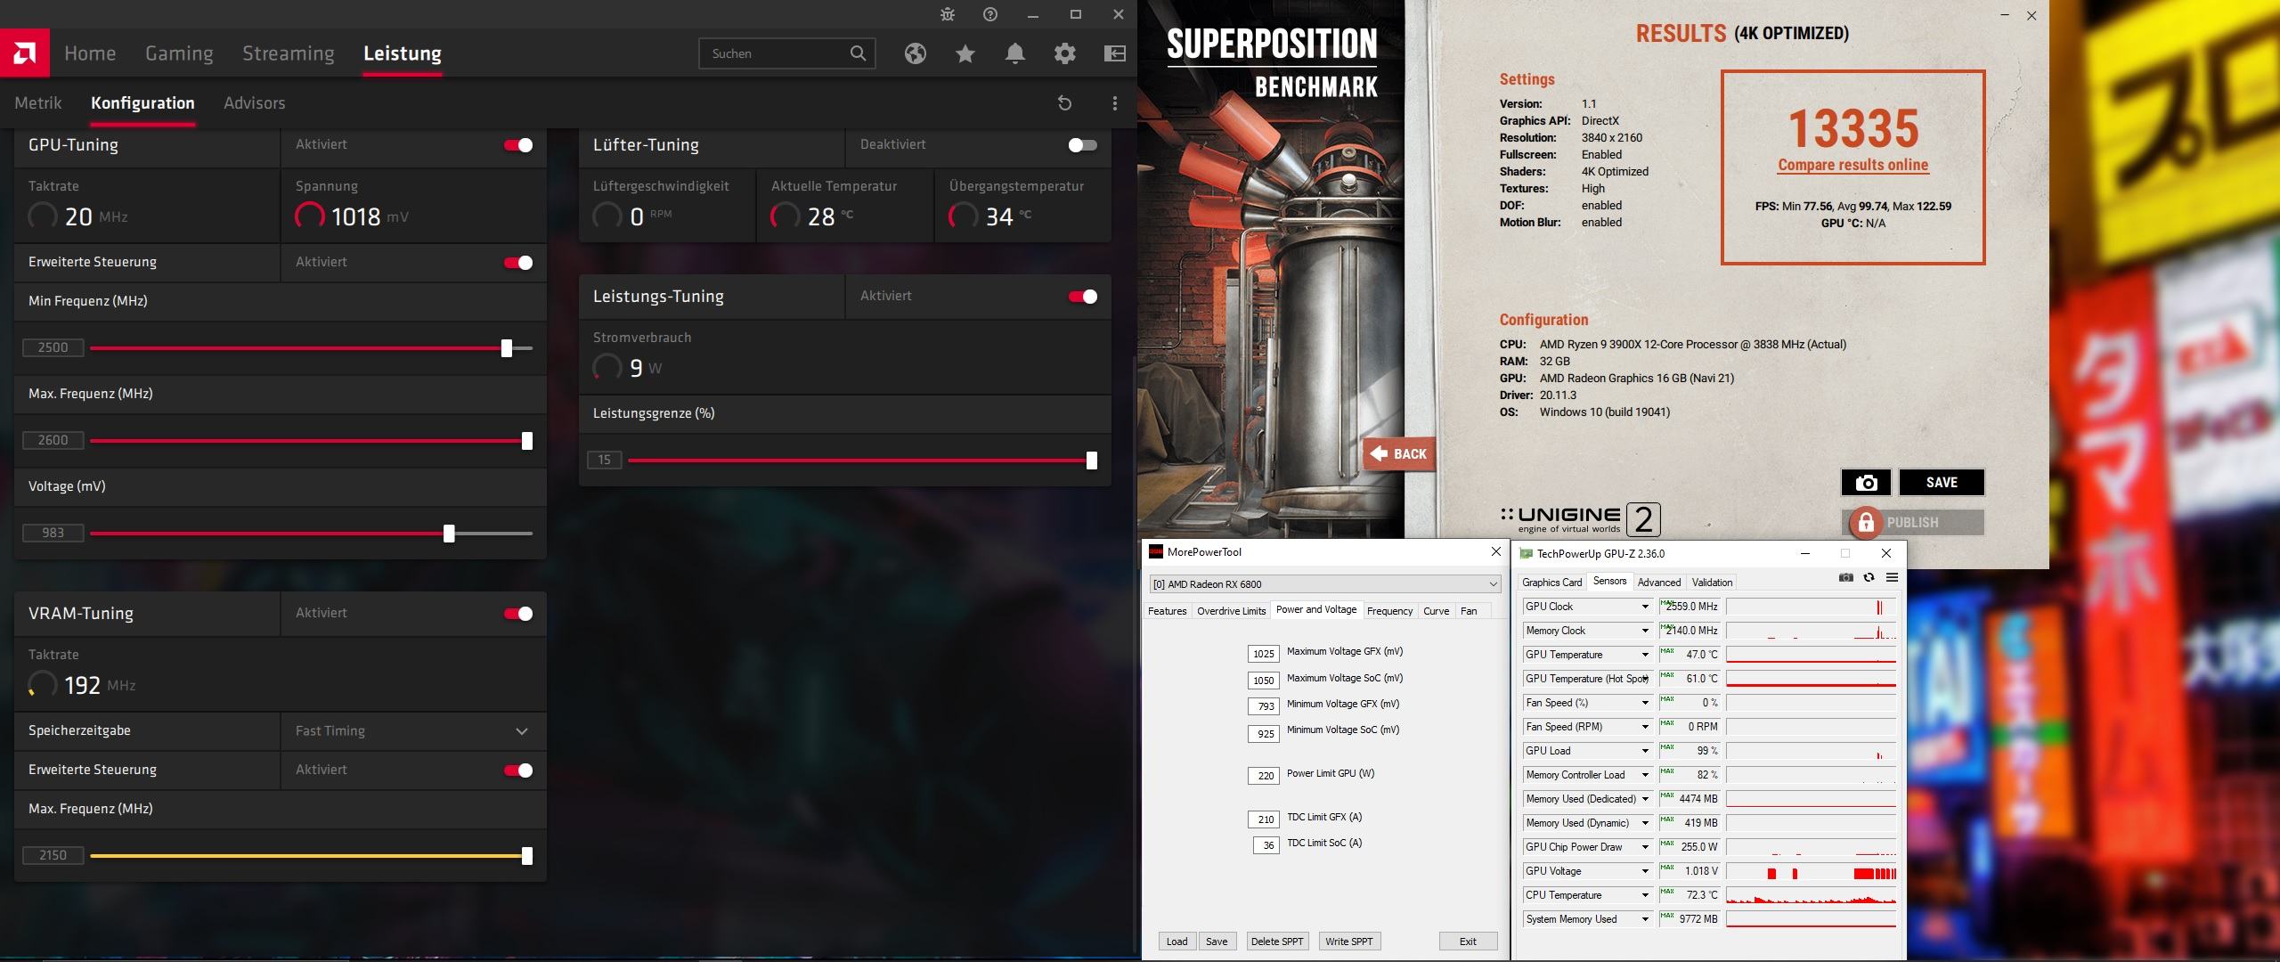Click the reset tuning arrow icon
Image resolution: width=2280 pixels, height=962 pixels.
(1064, 103)
